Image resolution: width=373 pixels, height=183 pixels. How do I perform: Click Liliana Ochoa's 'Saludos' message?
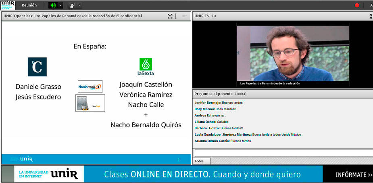point(211,122)
